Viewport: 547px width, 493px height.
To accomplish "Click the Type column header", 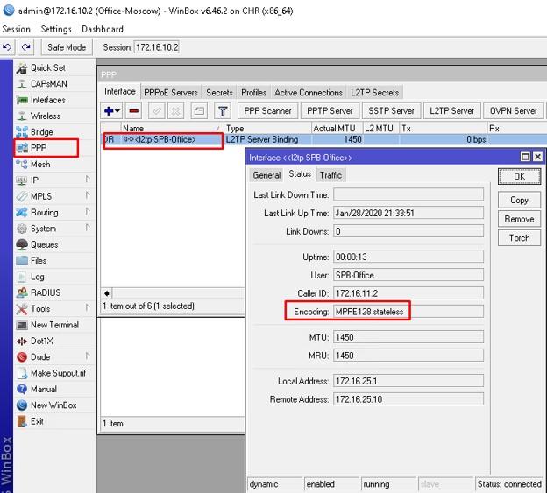I will click(267, 128).
